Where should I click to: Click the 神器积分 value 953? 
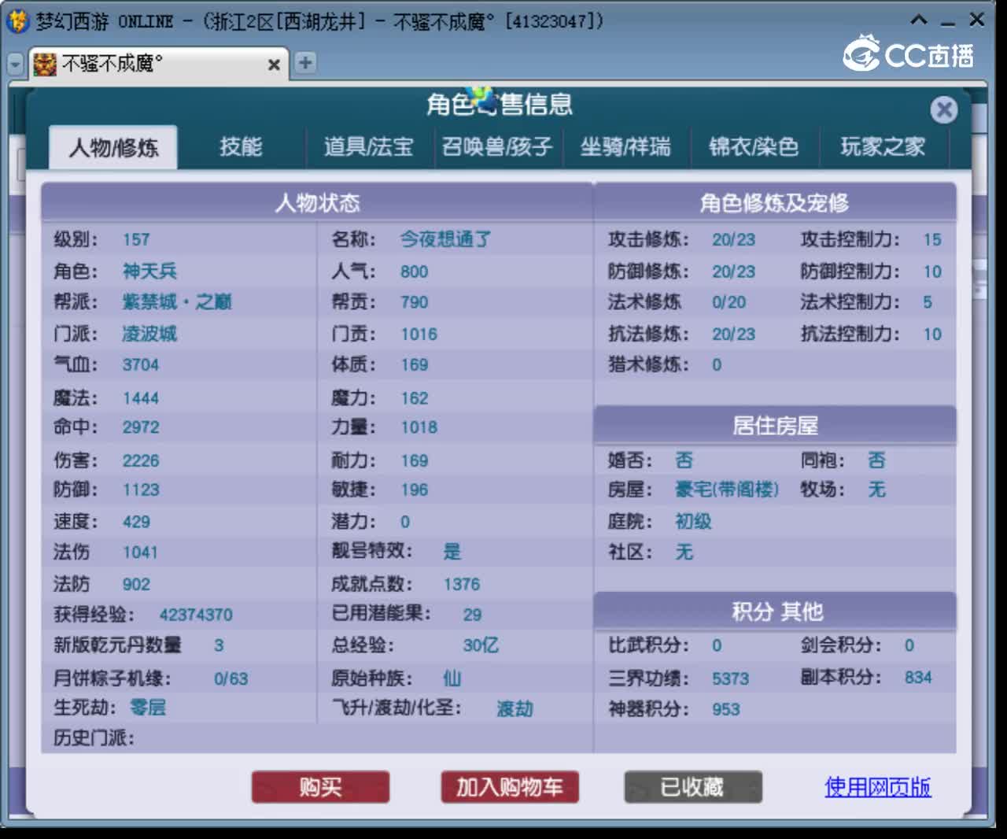725,709
